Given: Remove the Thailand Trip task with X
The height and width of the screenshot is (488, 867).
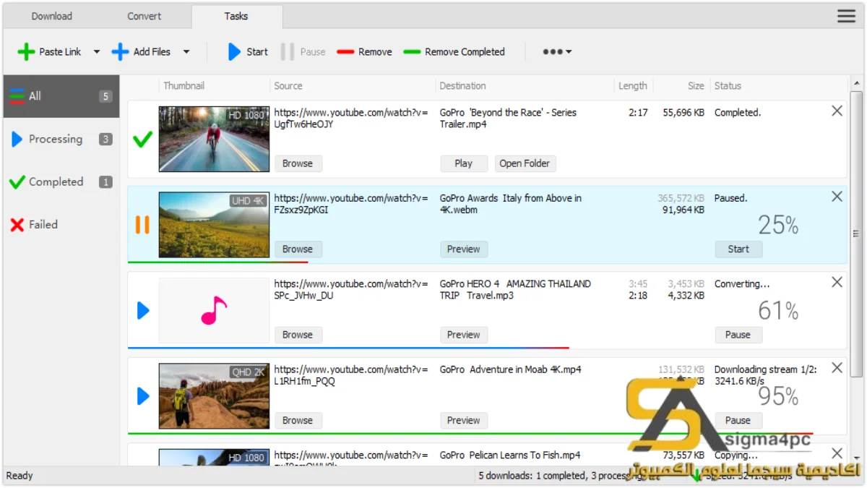Looking at the screenshot, I should [x=837, y=282].
